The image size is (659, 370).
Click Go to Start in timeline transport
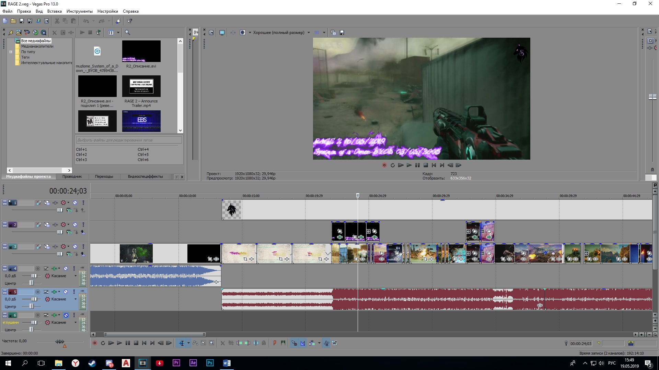point(144,343)
